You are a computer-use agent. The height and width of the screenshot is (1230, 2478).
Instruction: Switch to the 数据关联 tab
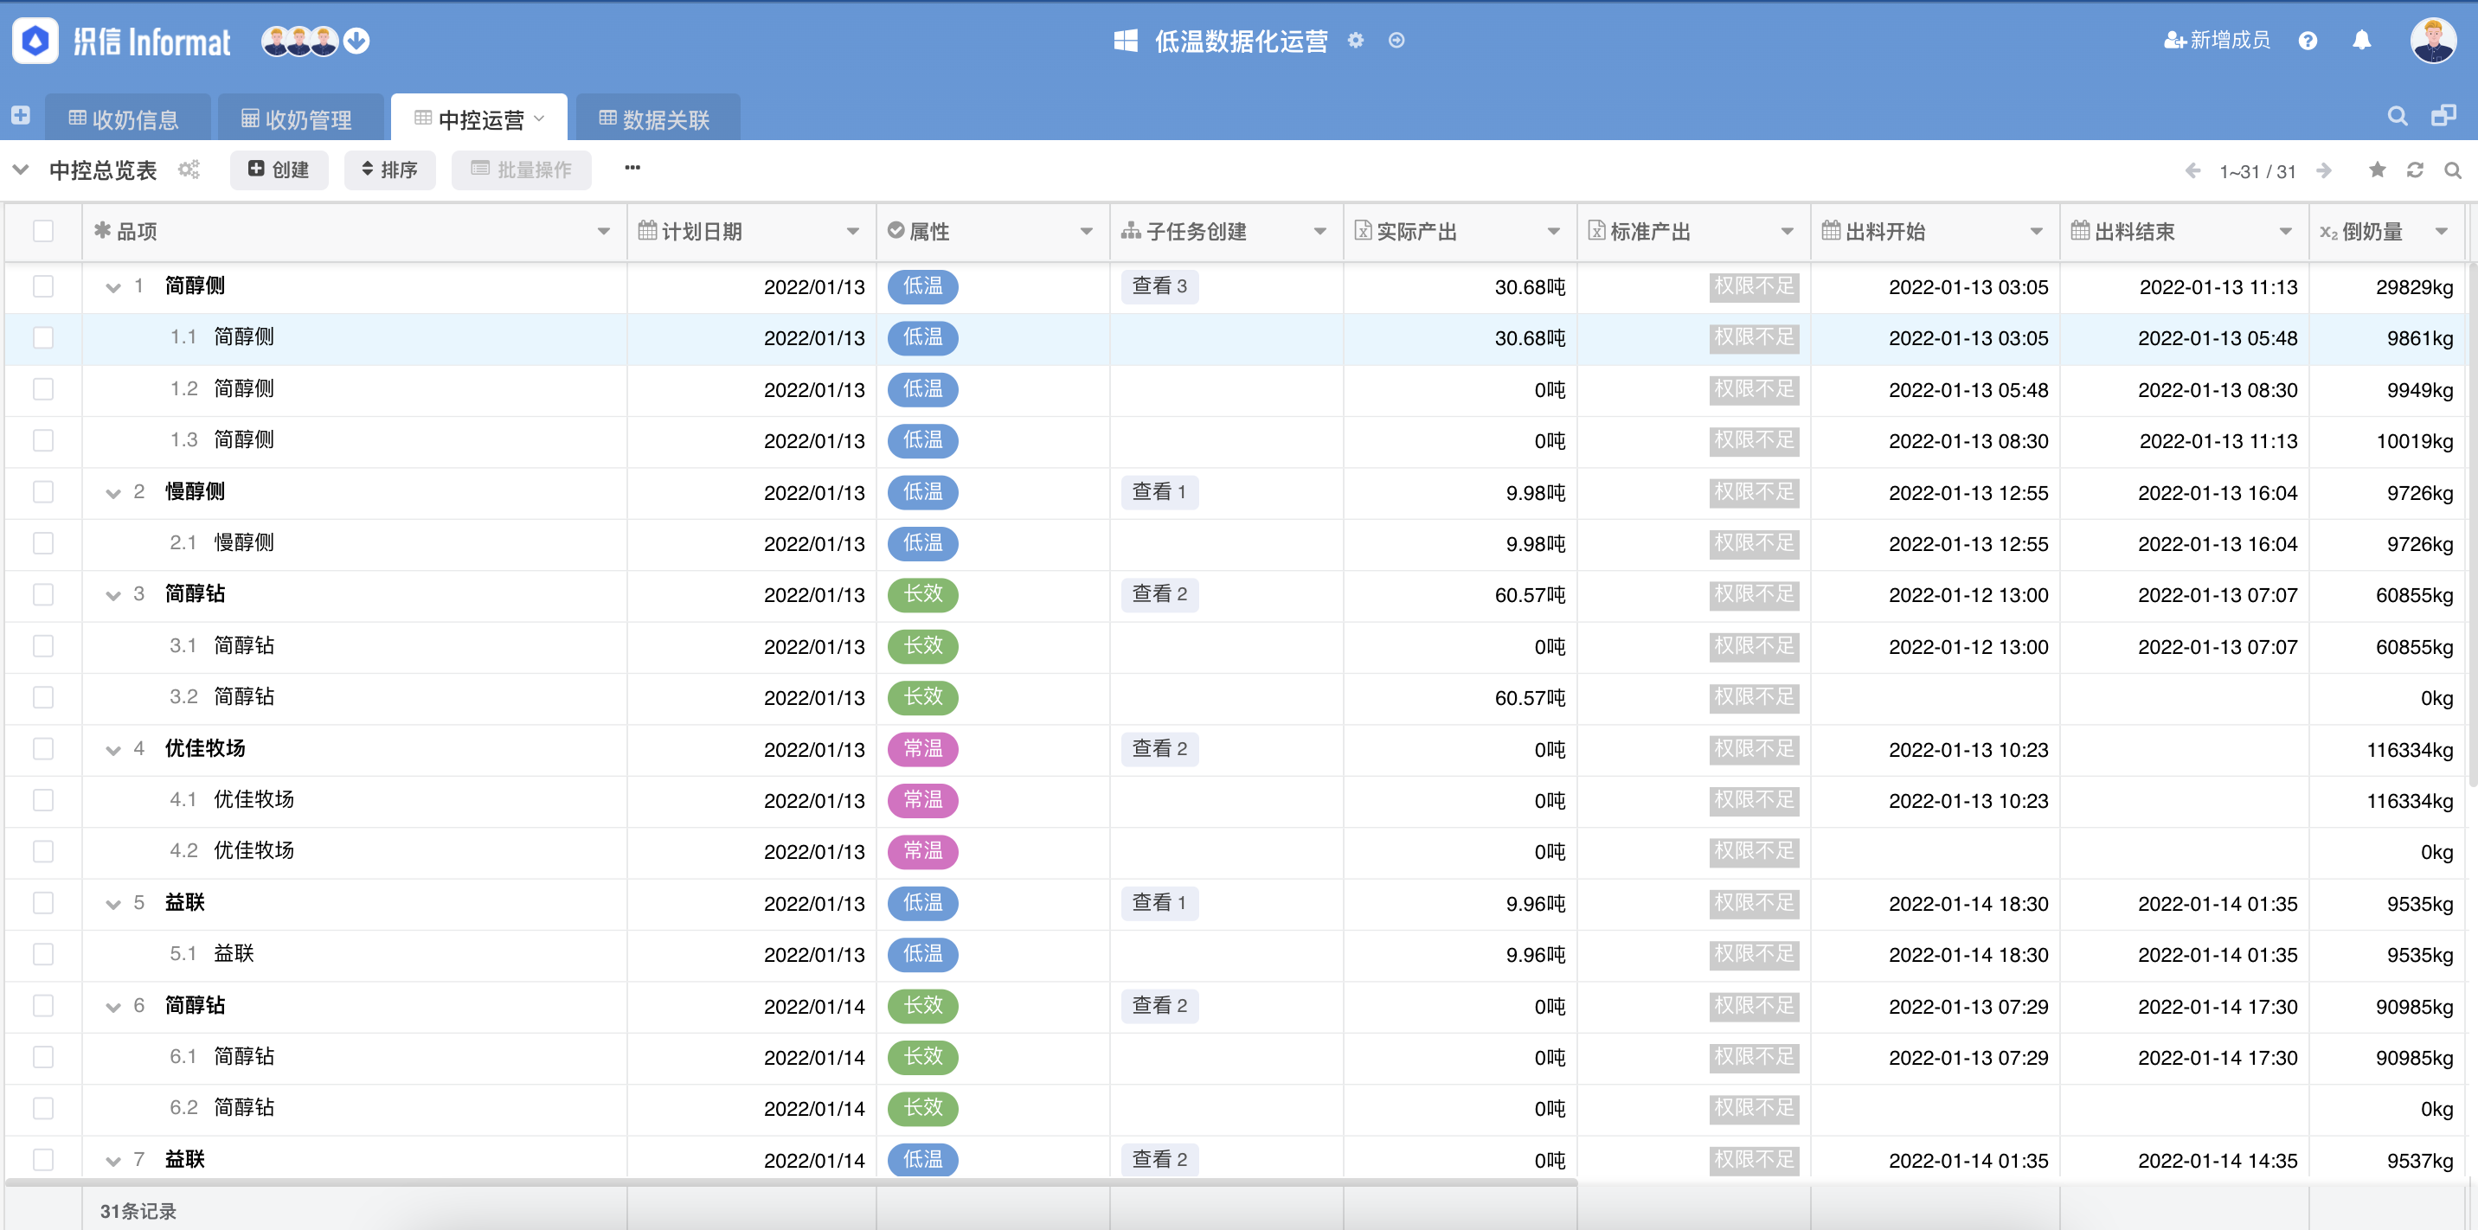pos(657,119)
